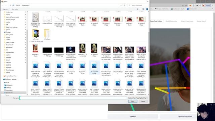This screenshot has height=121, width=215.
Task: Click the Send to ControlNet button
Action: (185, 116)
